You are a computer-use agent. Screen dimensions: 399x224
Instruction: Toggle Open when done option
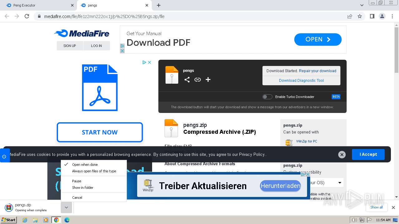coord(94,165)
